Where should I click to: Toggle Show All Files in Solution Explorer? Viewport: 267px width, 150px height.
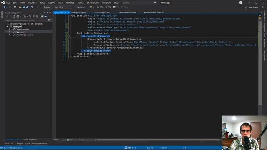[37, 16]
